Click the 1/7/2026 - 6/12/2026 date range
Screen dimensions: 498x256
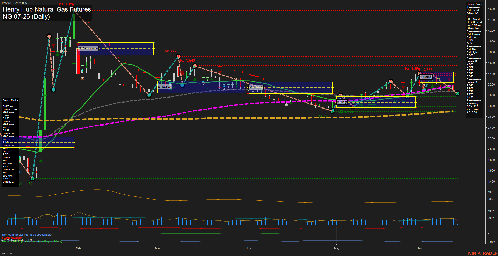coord(14,3)
